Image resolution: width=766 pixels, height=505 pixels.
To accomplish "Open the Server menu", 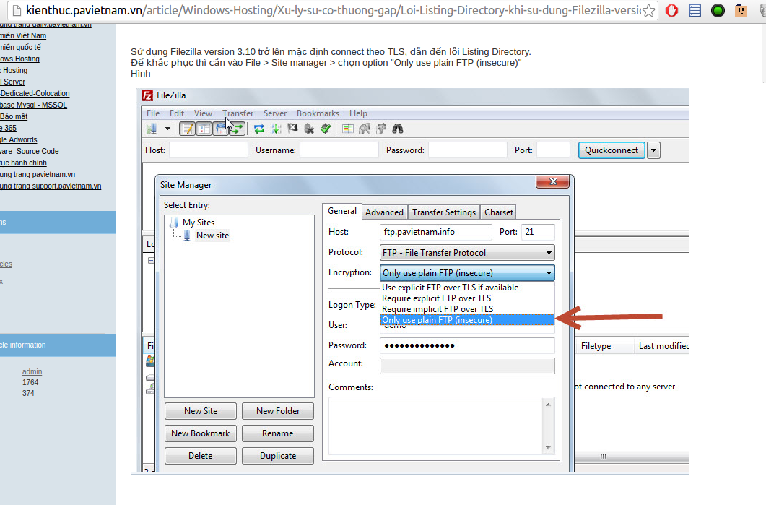I will (275, 113).
